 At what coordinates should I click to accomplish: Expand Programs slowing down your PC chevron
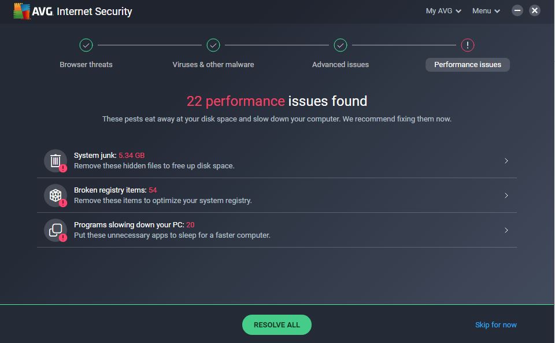coord(506,230)
